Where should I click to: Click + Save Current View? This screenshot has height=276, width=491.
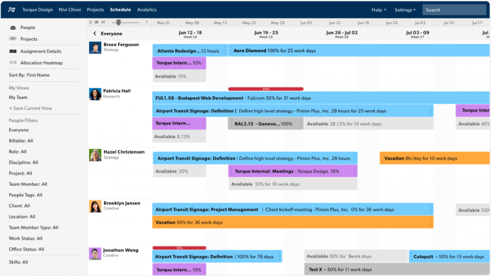coord(30,108)
